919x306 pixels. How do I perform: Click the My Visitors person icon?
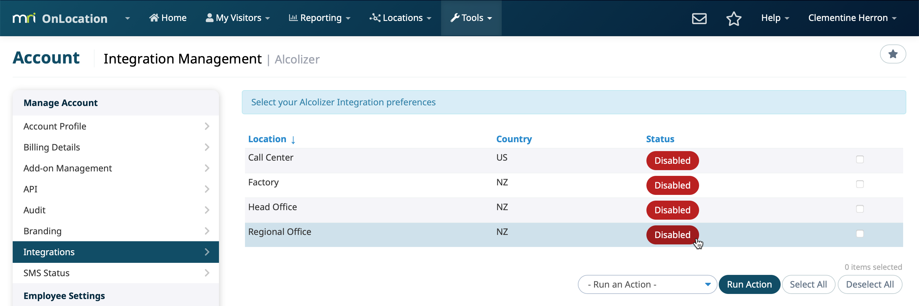209,17
